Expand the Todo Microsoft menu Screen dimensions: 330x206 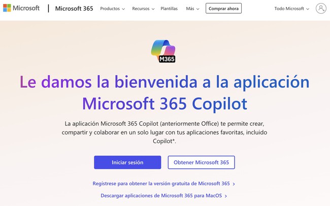pyautogui.click(x=291, y=9)
